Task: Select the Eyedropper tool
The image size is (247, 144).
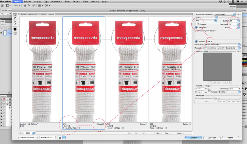Action: tap(15, 24)
